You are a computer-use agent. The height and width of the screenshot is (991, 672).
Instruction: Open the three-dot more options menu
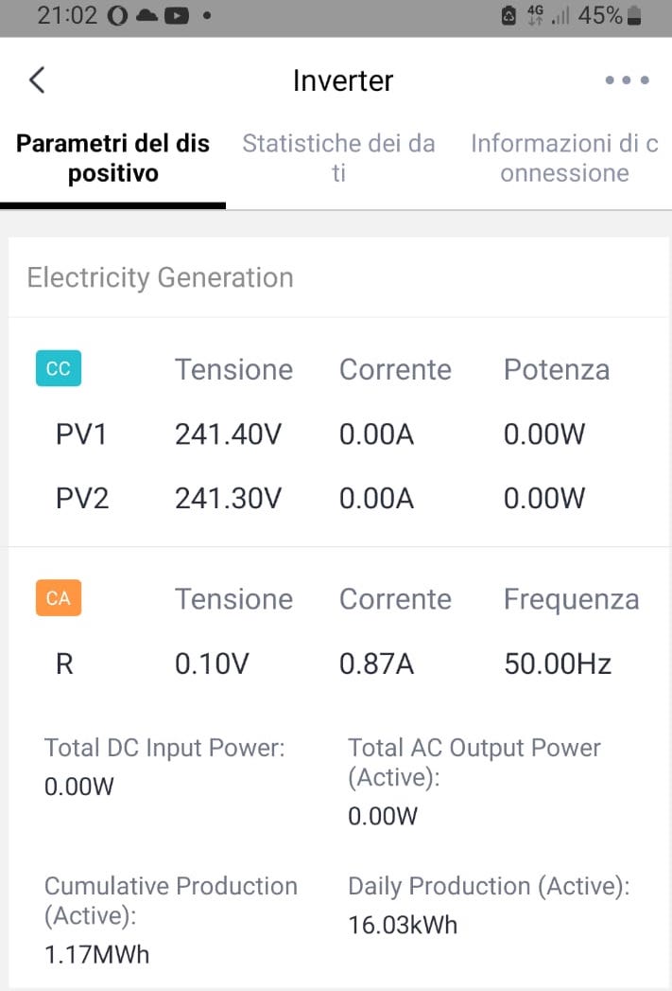(x=627, y=80)
